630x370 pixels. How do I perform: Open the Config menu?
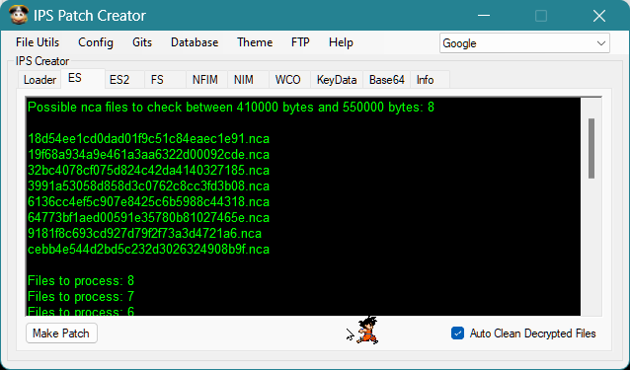tap(96, 42)
